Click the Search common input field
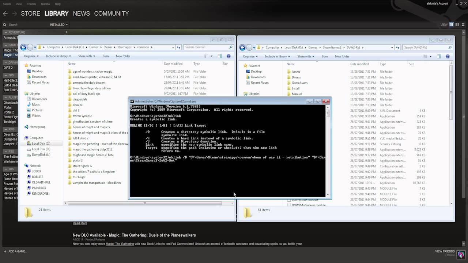Image resolution: width=468 pixels, height=263 pixels. [x=206, y=47]
